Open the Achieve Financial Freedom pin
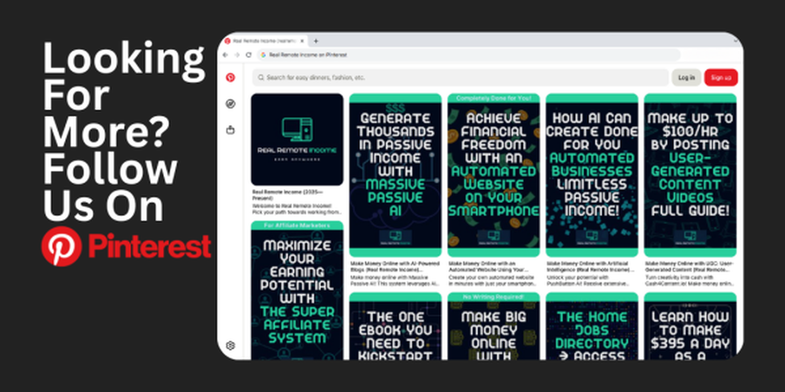 [493, 174]
